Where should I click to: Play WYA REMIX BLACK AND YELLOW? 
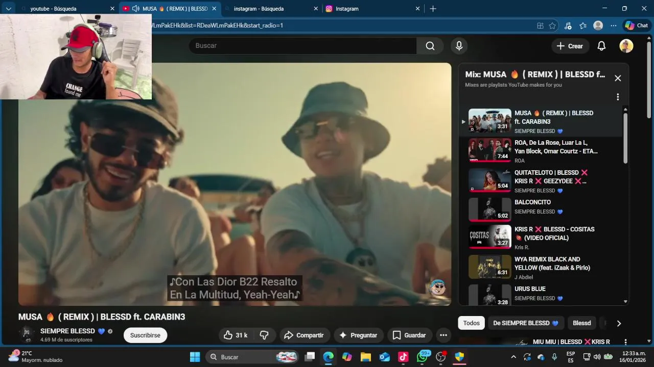click(x=542, y=267)
